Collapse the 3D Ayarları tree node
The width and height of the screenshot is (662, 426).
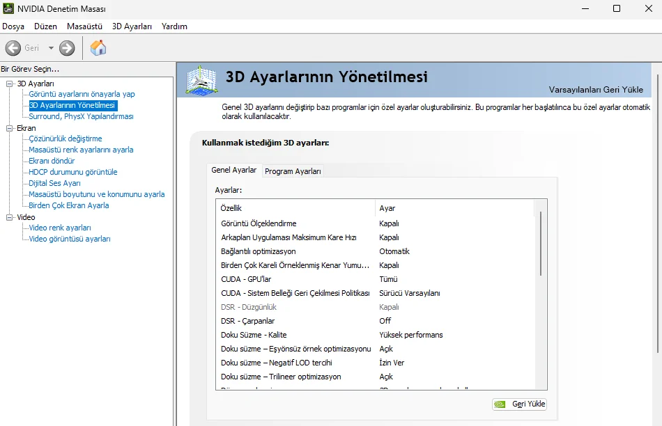(9, 84)
